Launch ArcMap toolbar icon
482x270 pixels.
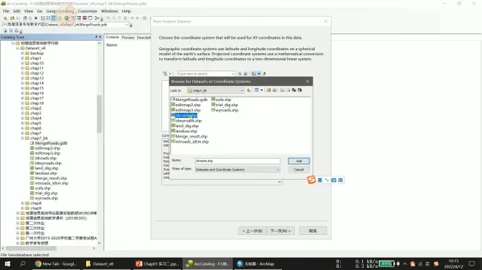tap(66, 18)
